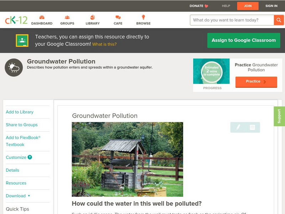Open the notes icon beside highlighter
285x214 pixels.
coord(252,127)
